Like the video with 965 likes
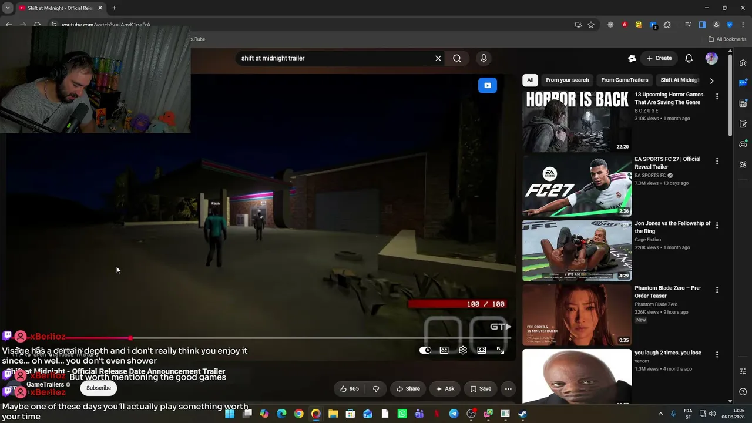The height and width of the screenshot is (423, 752). [350, 388]
